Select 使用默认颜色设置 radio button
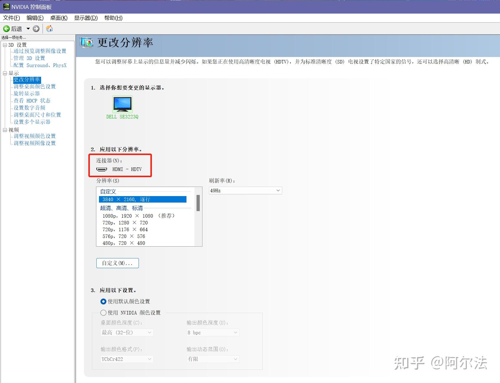 pos(103,301)
